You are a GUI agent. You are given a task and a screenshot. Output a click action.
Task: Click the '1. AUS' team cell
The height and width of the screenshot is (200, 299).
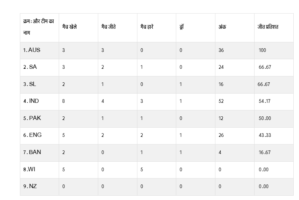coord(32,50)
